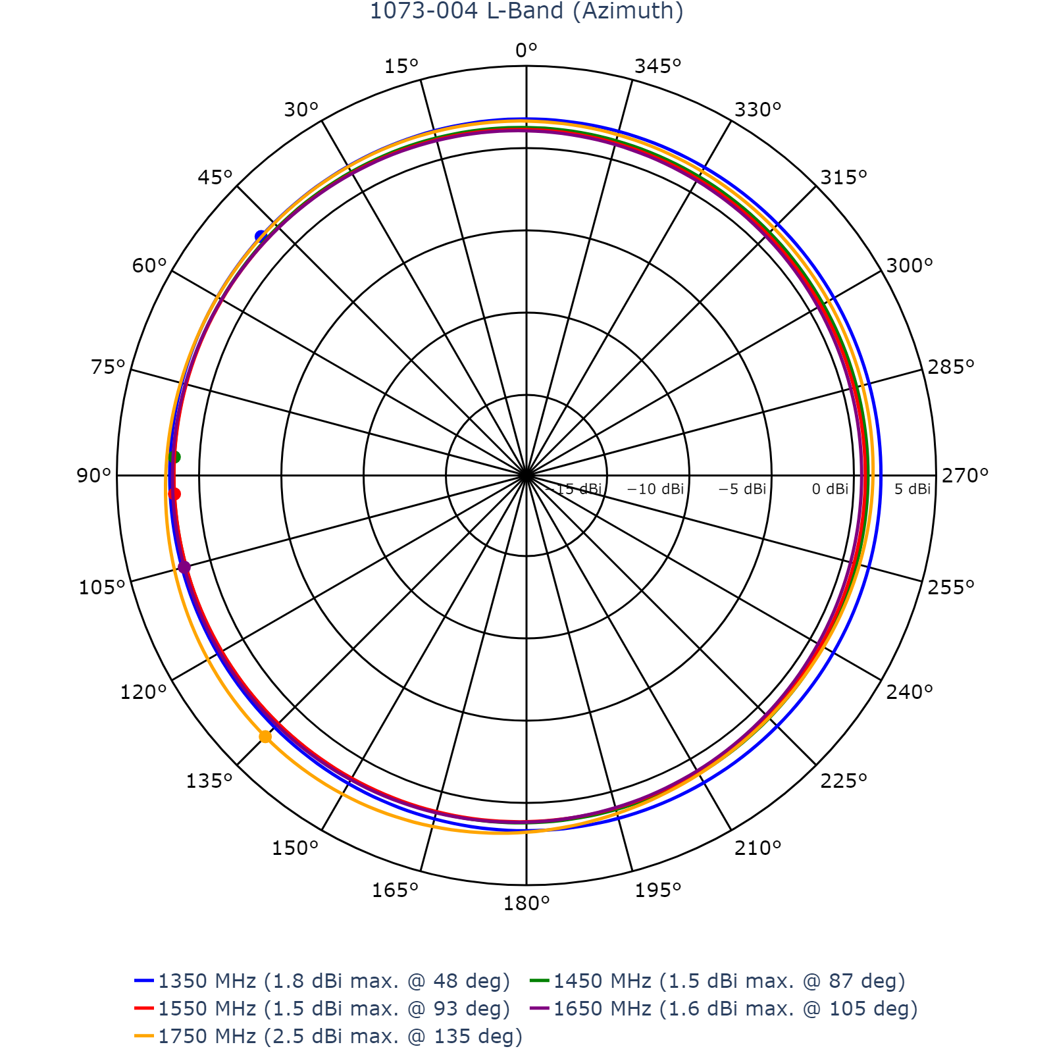Click the 1350 MHz blue legend line swatch
This screenshot has width=1053, height=1053.
point(144,981)
